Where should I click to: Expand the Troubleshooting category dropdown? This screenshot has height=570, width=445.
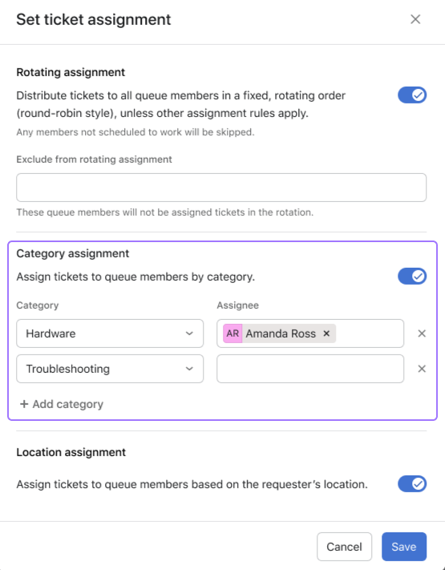pyautogui.click(x=110, y=369)
